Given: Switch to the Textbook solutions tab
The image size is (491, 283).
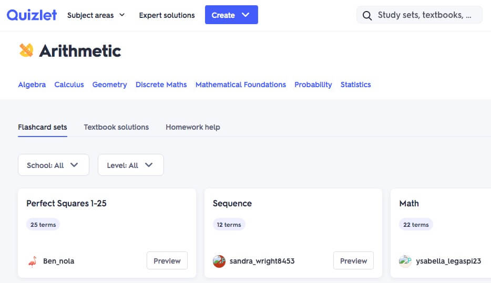Looking at the screenshot, I should (116, 127).
